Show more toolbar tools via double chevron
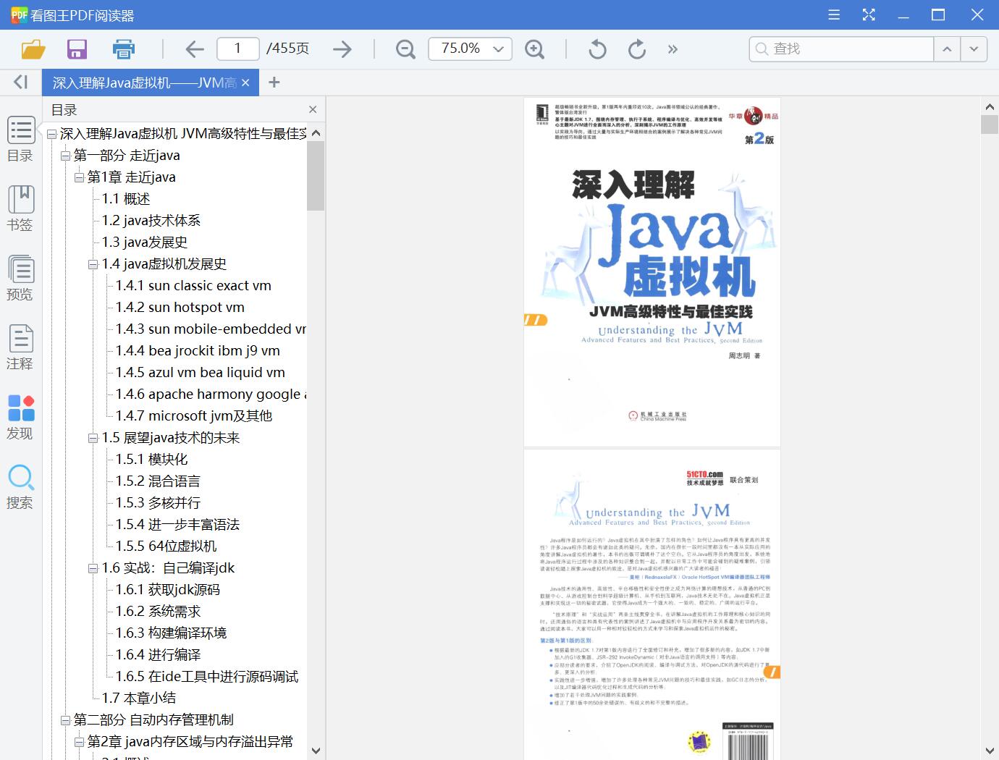The height and width of the screenshot is (760, 999). point(673,48)
